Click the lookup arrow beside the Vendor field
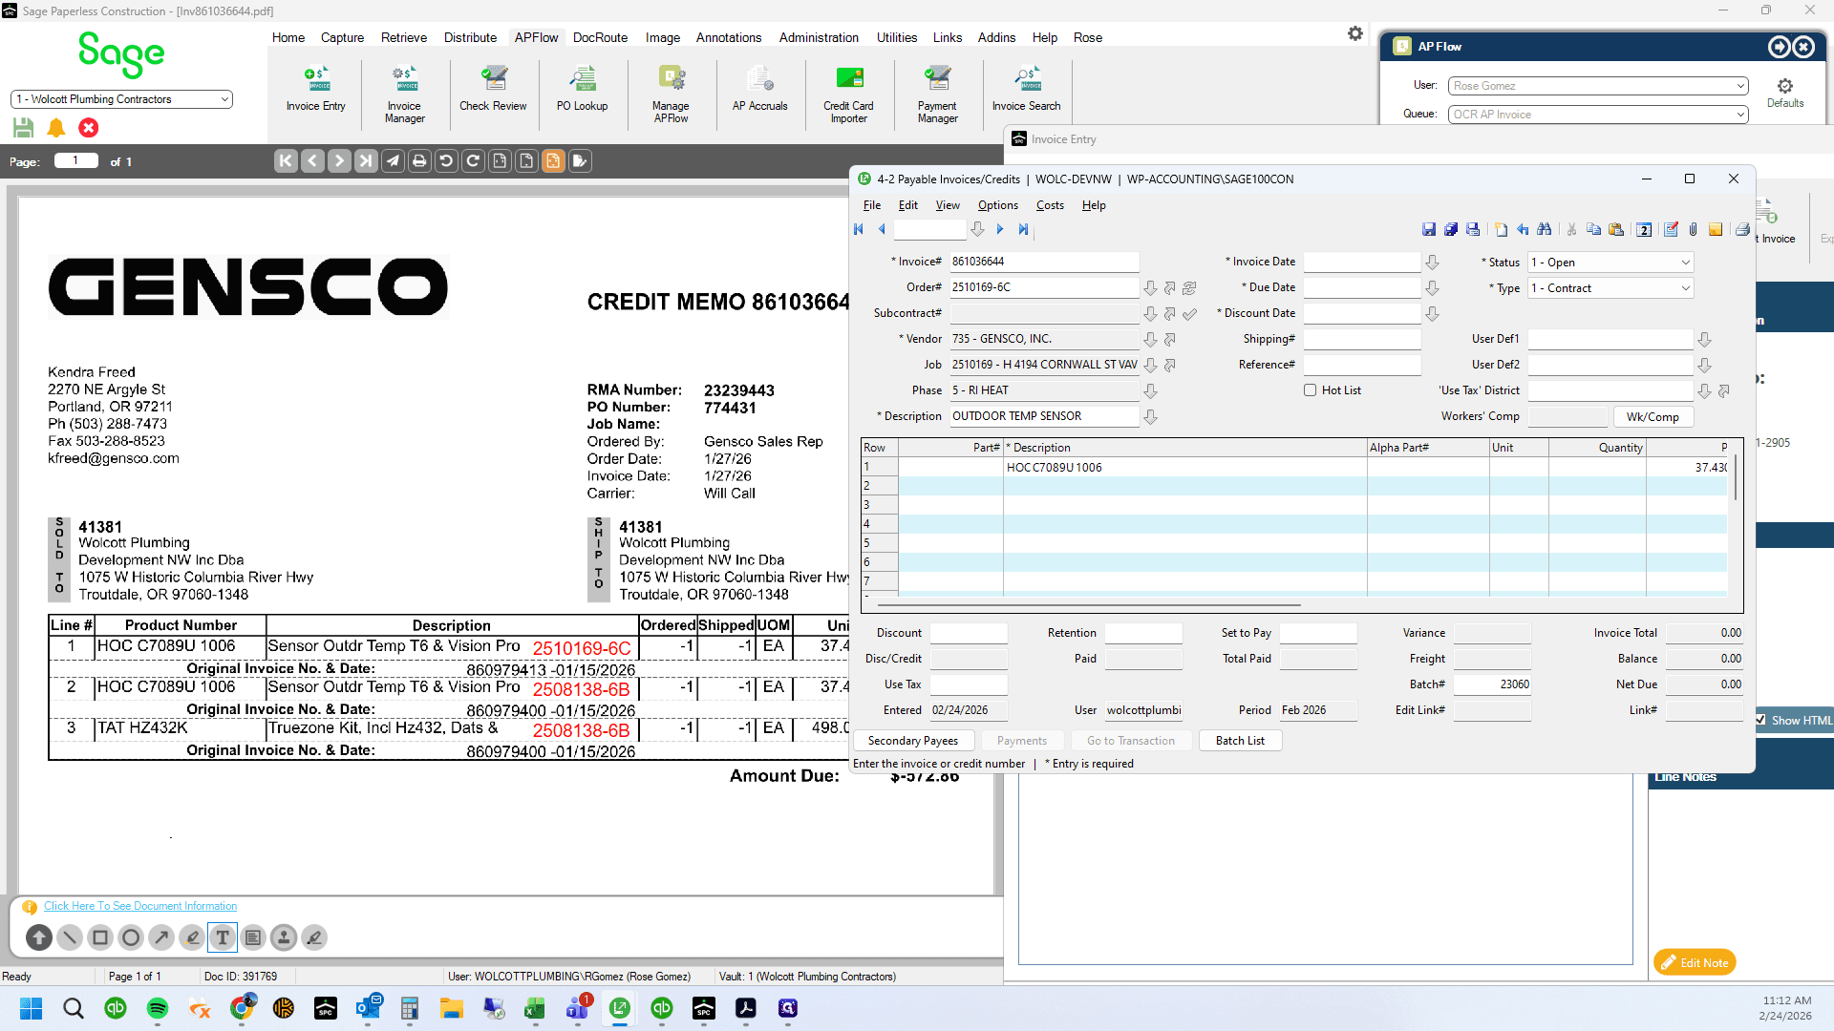Screen dimensions: 1834x1031 click(1150, 340)
